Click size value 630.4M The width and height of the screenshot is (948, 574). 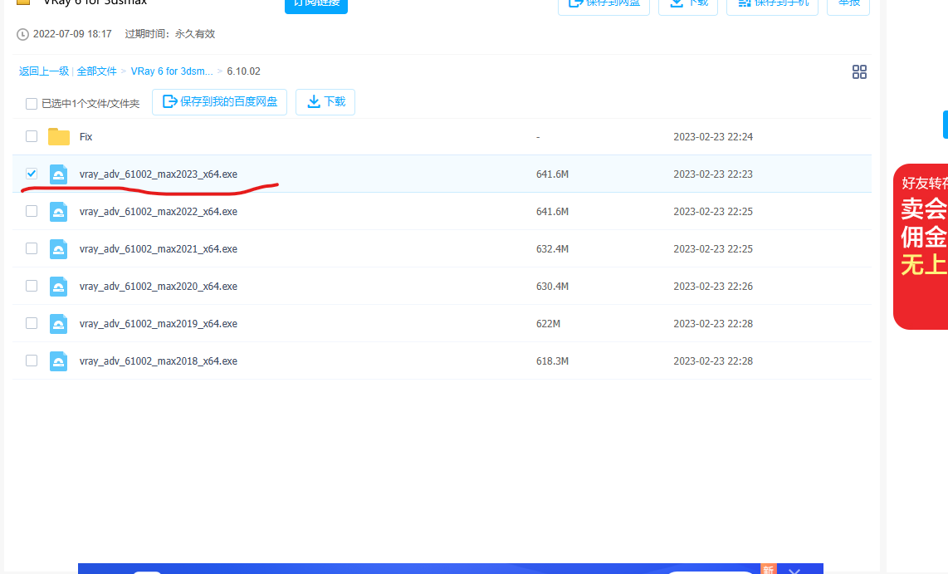(552, 286)
